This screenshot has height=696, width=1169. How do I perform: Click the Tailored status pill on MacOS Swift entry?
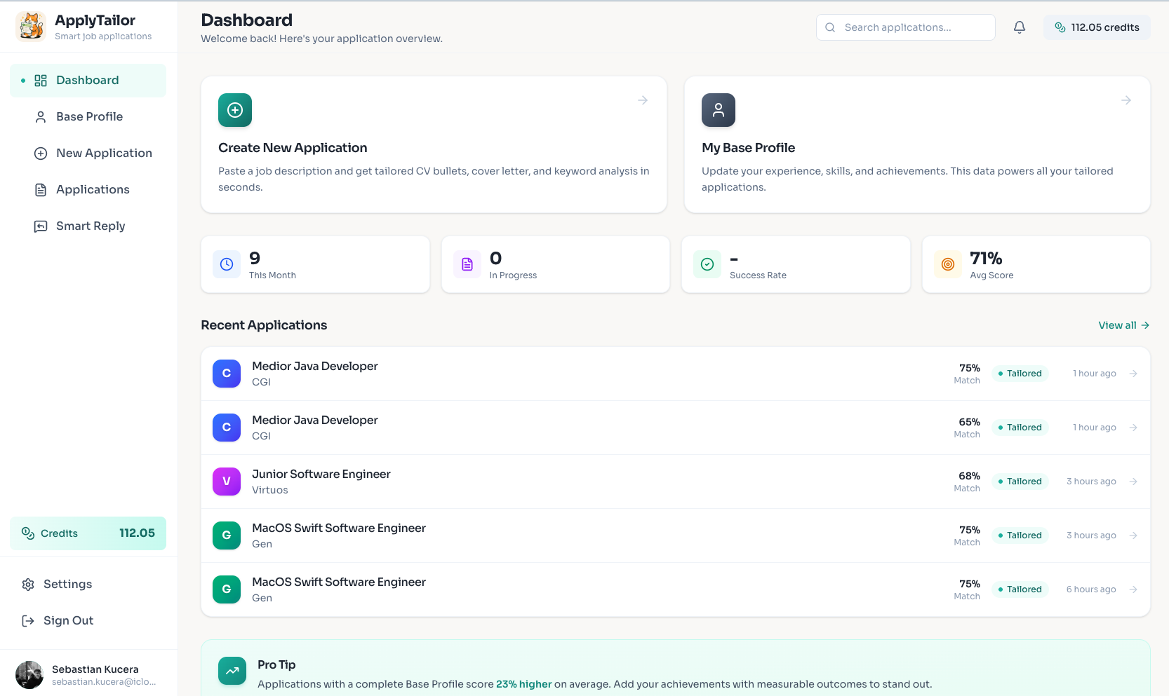click(x=1020, y=535)
